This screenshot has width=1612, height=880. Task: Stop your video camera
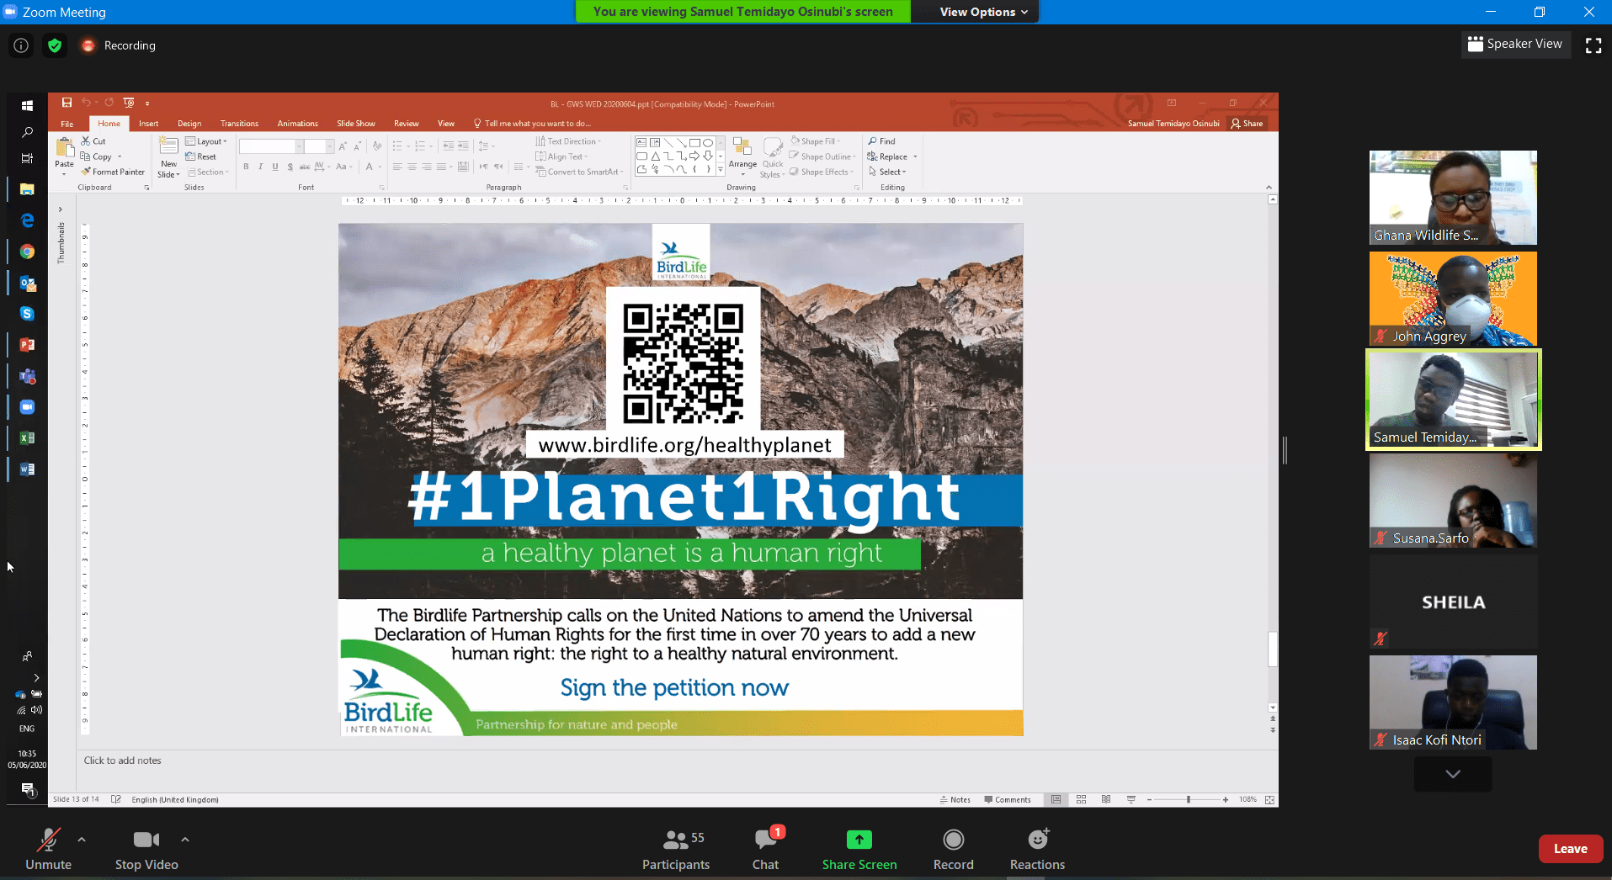(x=146, y=849)
